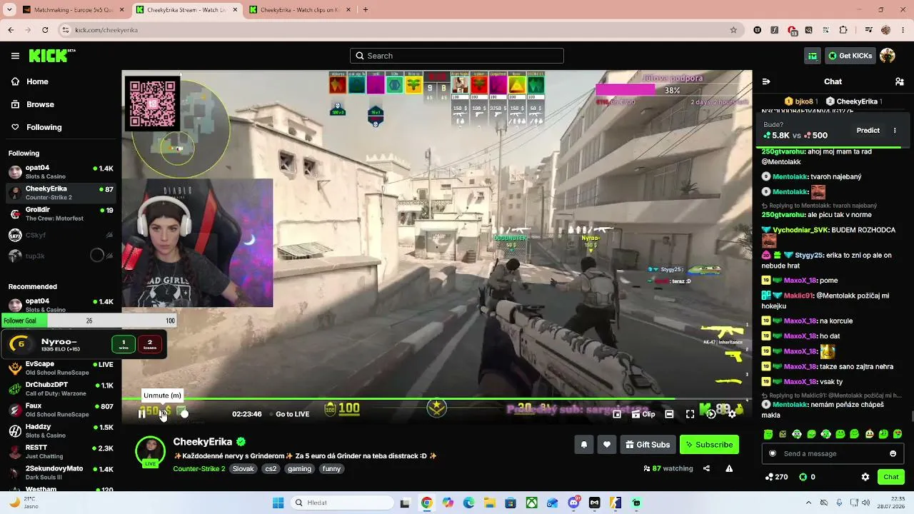Click the Get KICKs button
The width and height of the screenshot is (914, 514).
849,56
